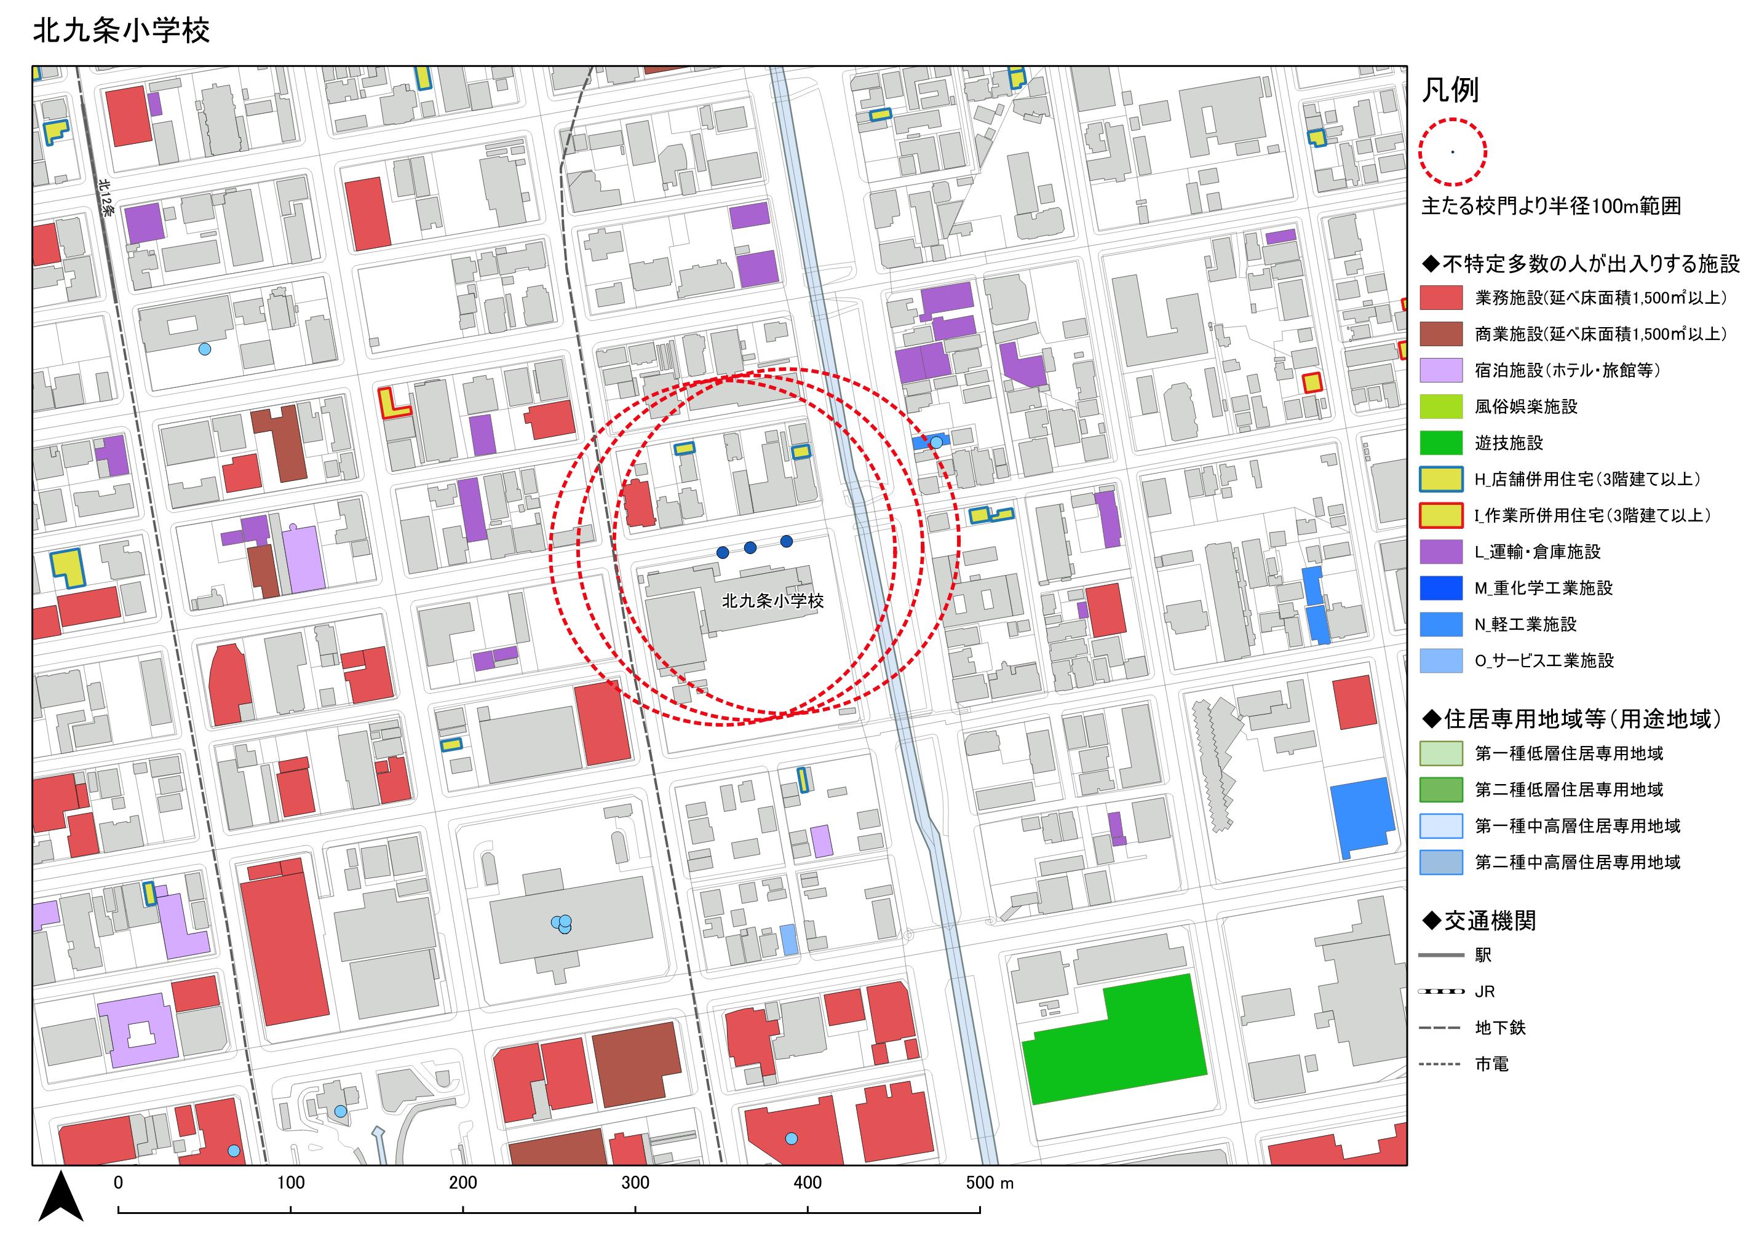Click the 300 scale bar label
Screen dimensions: 1759x1233
point(635,1183)
